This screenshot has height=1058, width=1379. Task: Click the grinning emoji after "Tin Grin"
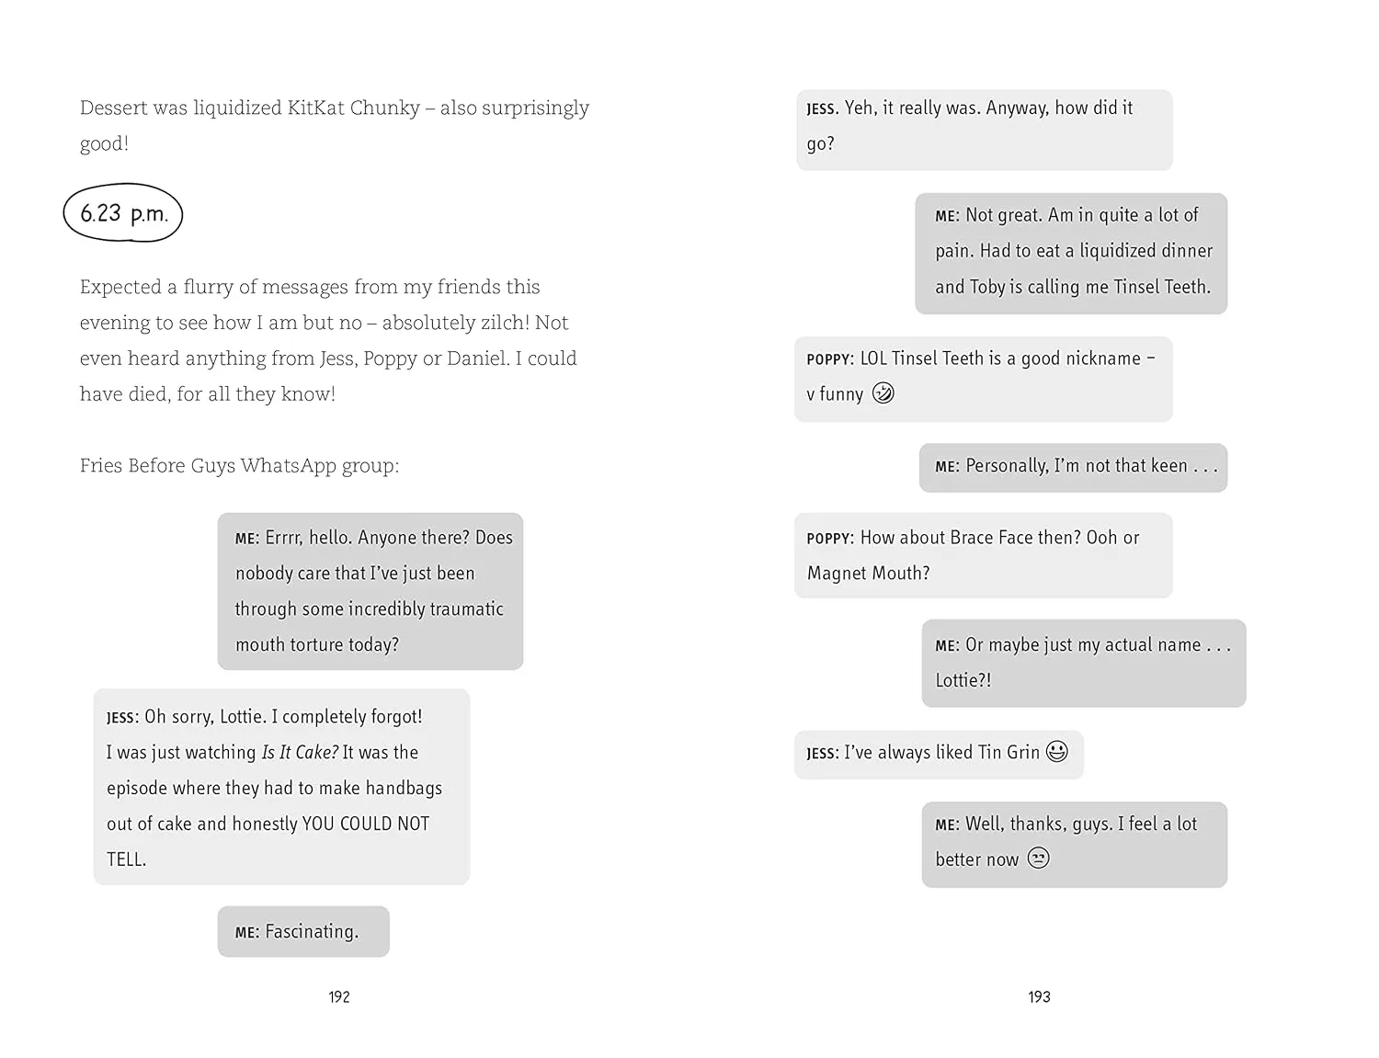[1057, 752]
